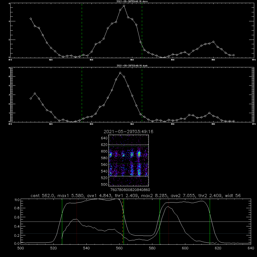Viewport: 257px width, 257px height.
Task: Click last diamond data point of dawn curve
Action: (x=234, y=55)
